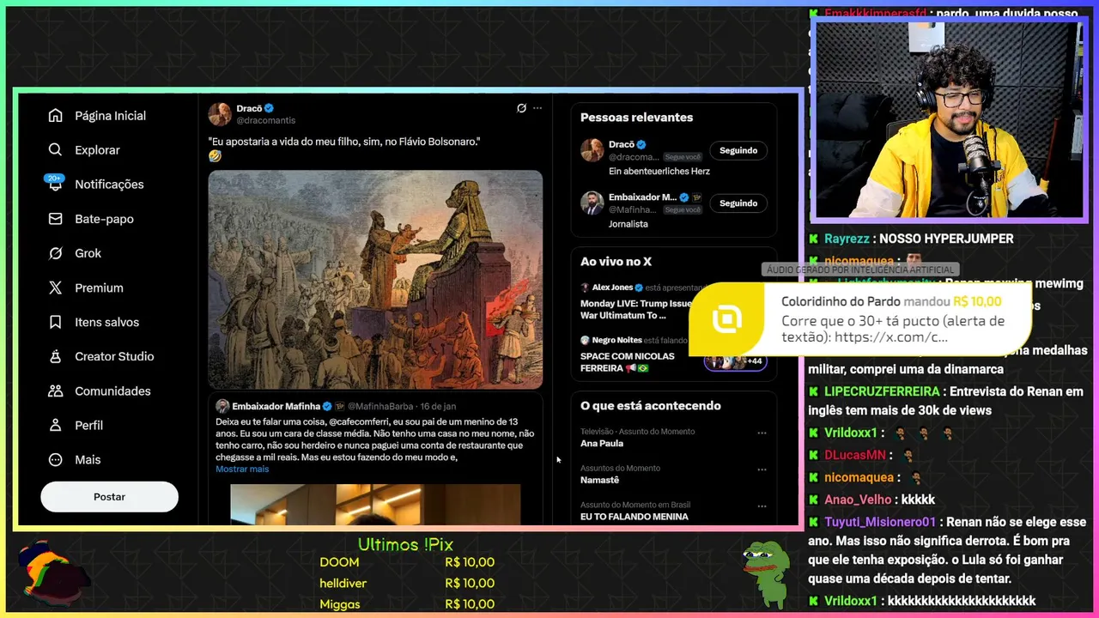Click the streamer webcam feed
Screen dimensions: 1099x618
948,120
